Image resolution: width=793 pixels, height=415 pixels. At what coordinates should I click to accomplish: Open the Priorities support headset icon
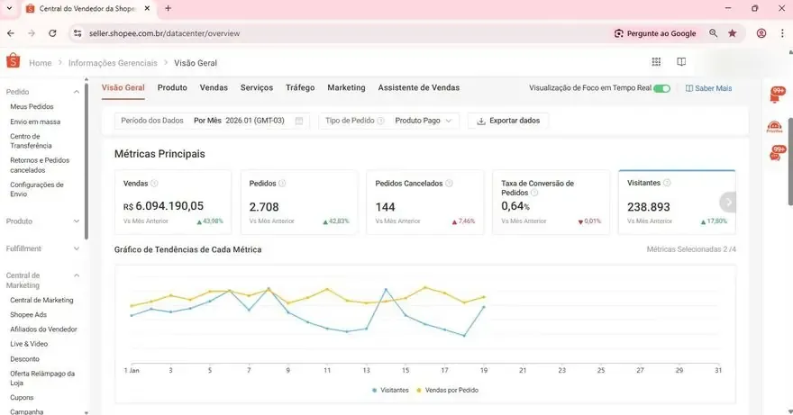coord(774,126)
